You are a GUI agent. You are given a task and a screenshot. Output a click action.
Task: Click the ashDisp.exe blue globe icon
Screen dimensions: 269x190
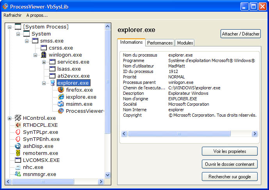pos(18,146)
